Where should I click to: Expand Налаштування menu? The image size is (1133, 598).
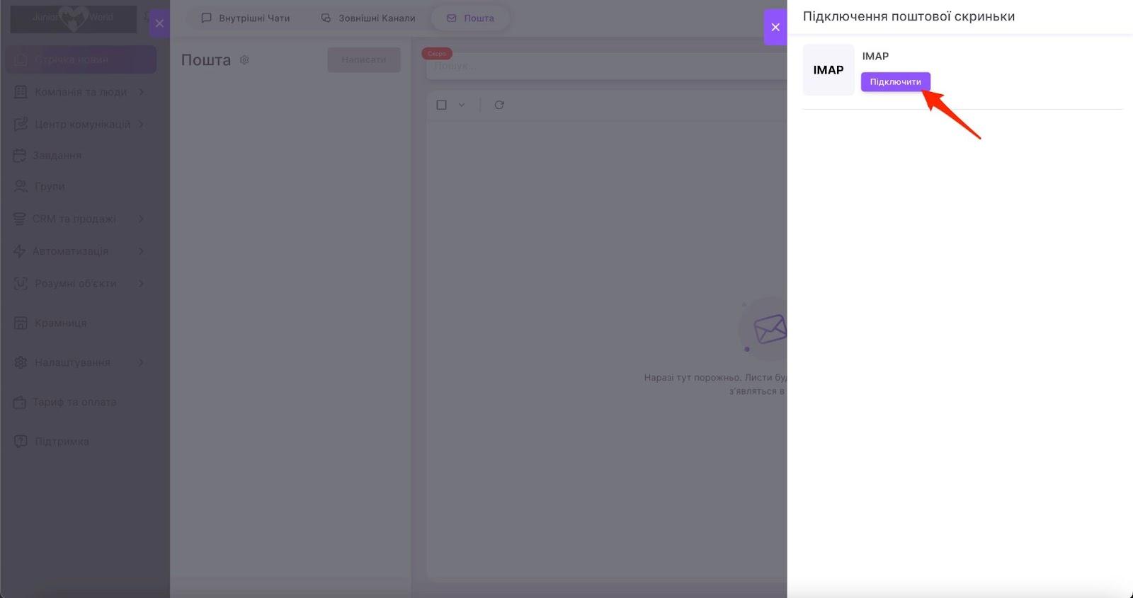point(81,362)
